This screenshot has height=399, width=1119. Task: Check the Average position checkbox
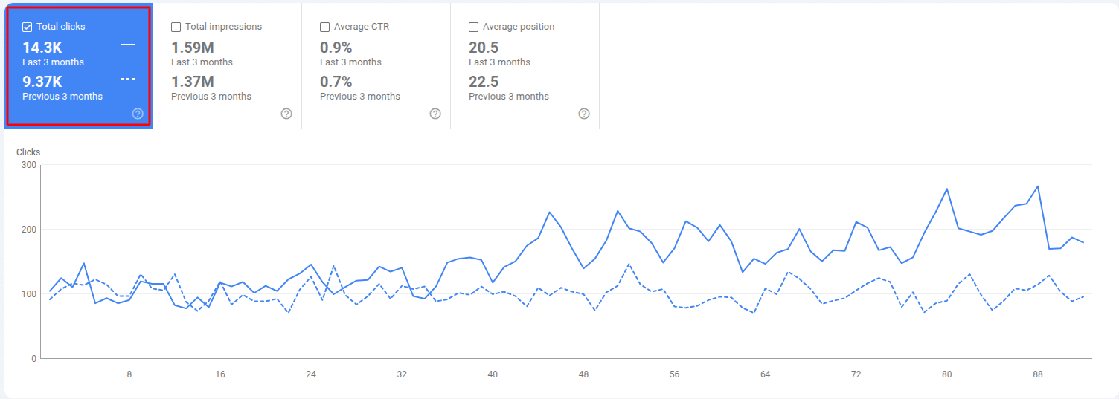pos(474,27)
